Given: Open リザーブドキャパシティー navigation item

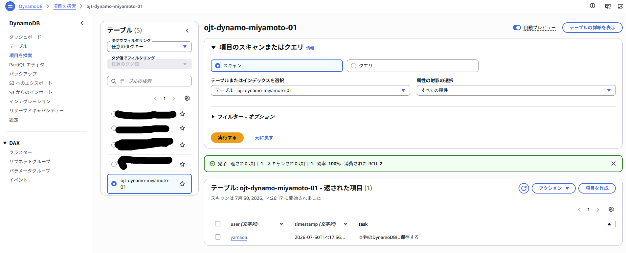Looking at the screenshot, I should pyautogui.click(x=36, y=111).
